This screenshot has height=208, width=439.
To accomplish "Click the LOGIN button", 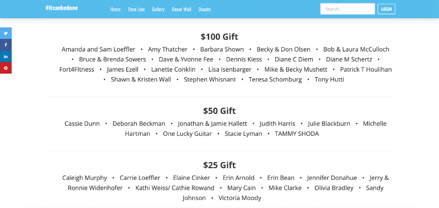I will [x=386, y=9].
